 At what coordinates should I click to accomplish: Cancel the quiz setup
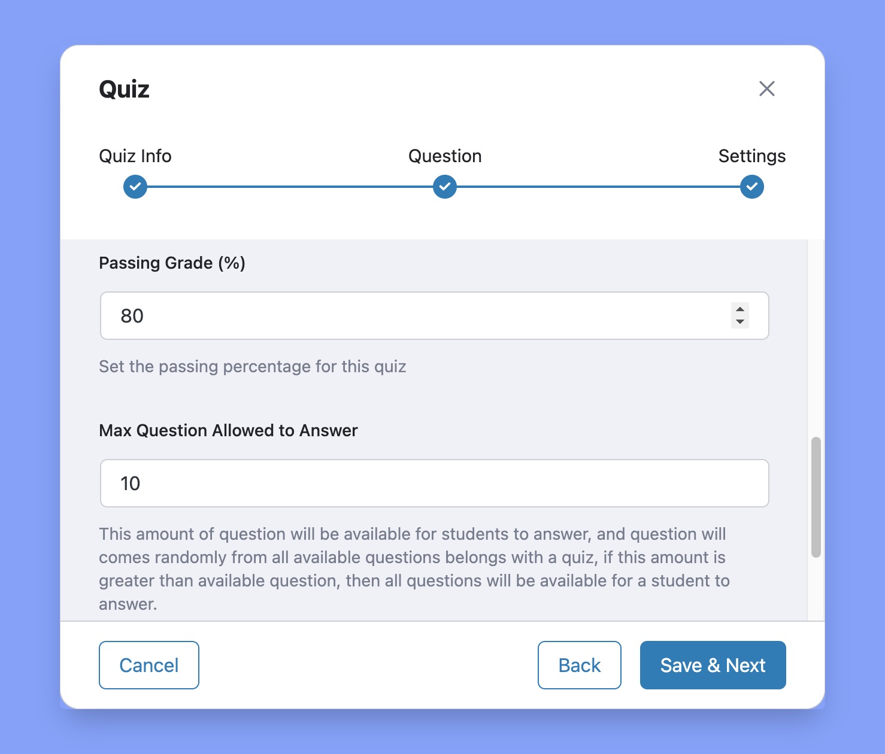pos(148,665)
